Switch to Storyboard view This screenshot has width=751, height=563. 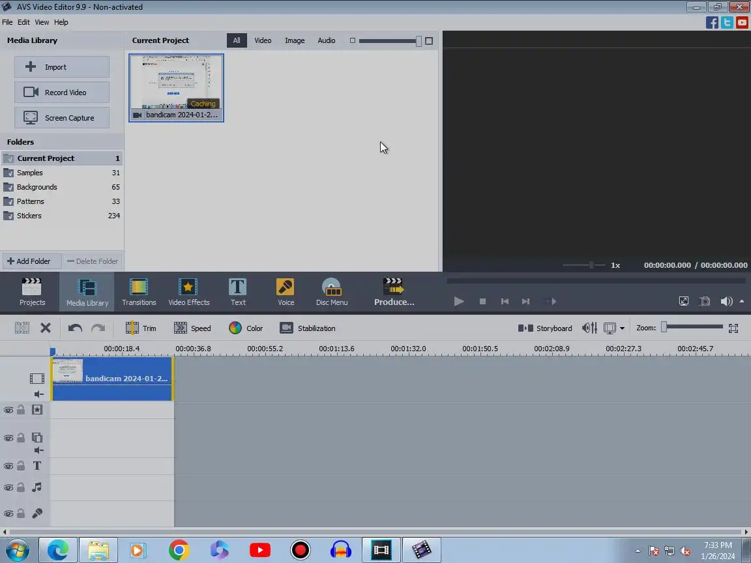[545, 328]
